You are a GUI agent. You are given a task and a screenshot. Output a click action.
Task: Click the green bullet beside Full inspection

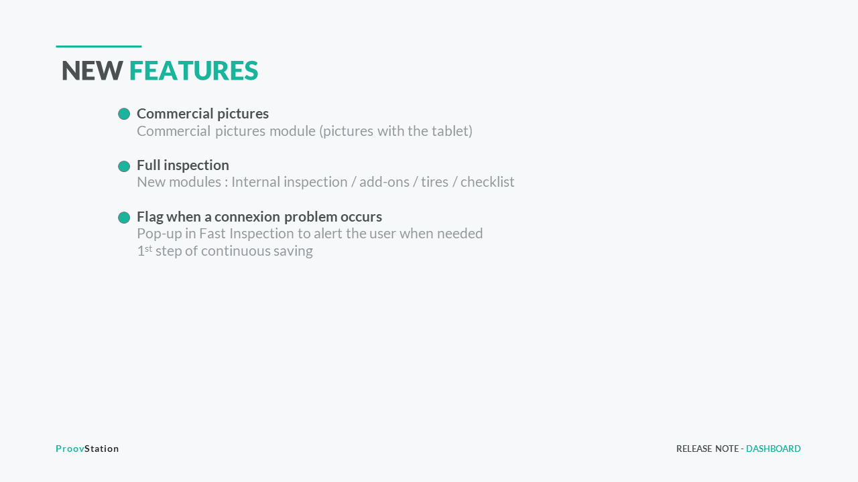(124, 166)
